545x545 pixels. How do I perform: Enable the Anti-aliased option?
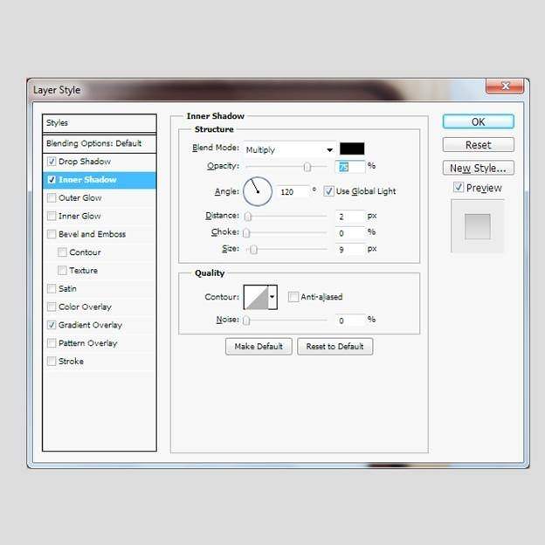coord(293,297)
